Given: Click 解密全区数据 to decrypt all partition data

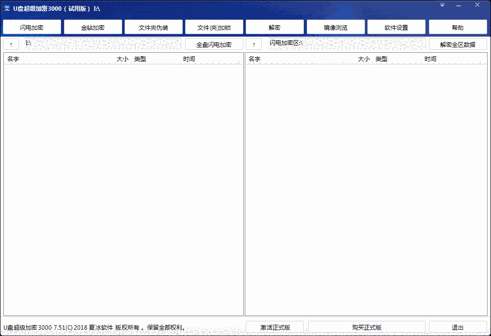Looking at the screenshot, I should tap(458, 43).
